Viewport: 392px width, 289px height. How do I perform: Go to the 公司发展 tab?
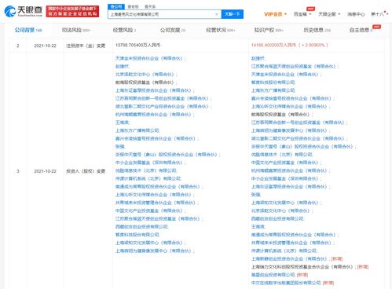click(x=173, y=30)
